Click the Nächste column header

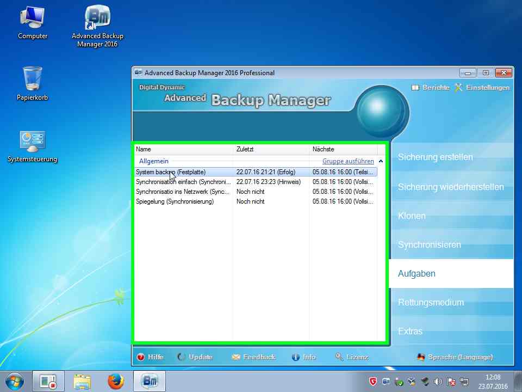(343, 149)
